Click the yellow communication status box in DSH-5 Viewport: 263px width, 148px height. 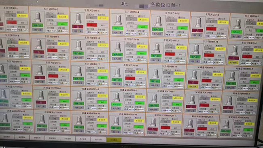[x=183, y=21]
